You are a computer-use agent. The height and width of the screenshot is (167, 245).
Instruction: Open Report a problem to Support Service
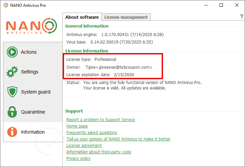tap(101, 120)
